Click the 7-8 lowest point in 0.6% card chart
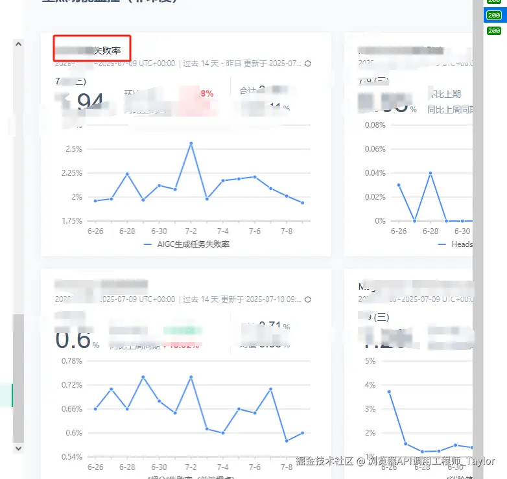 (287, 441)
